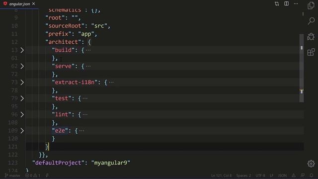Select the angular.json editor tab
Viewport: 318px width, 179px height.
(19, 4)
